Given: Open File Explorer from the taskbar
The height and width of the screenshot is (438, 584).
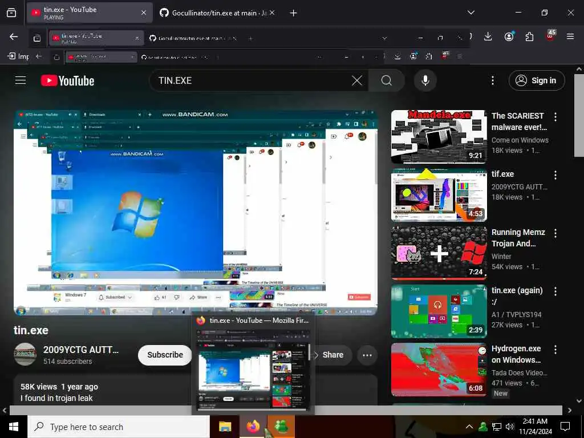Looking at the screenshot, I should tap(225, 427).
